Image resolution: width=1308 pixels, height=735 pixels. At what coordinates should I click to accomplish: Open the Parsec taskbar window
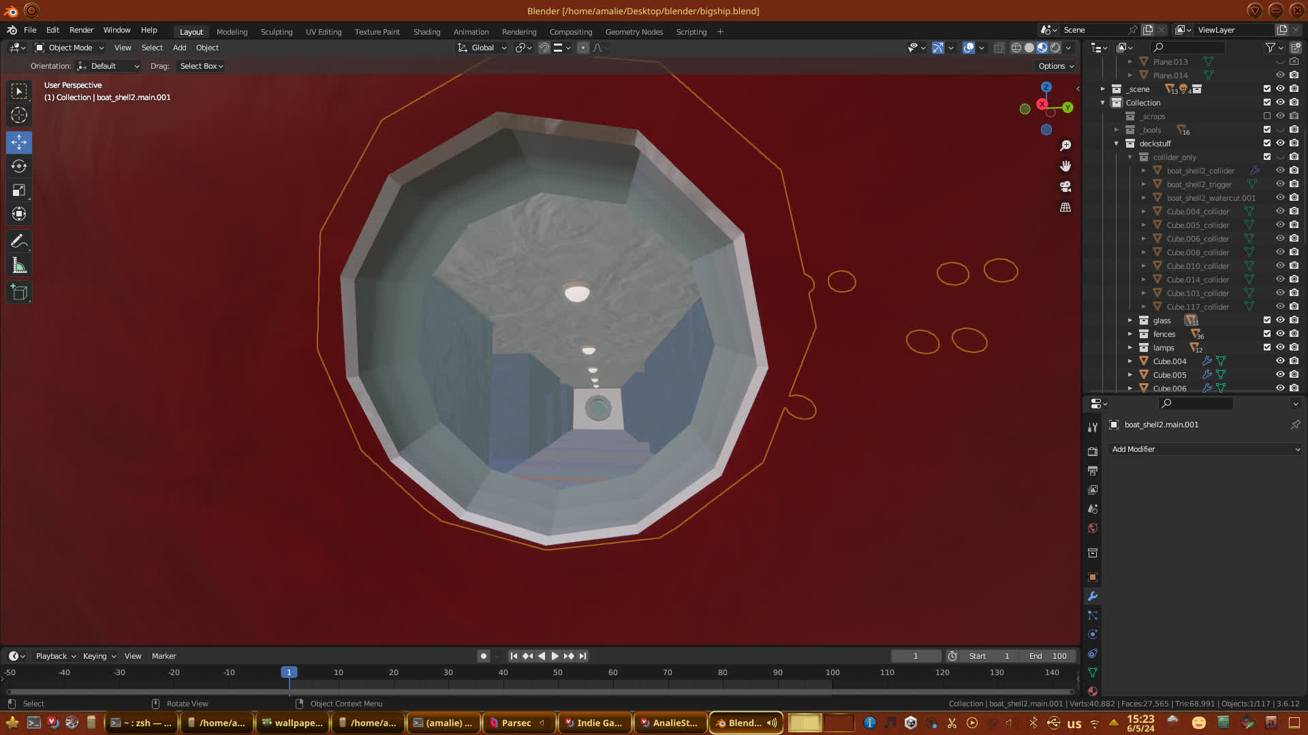tap(516, 723)
